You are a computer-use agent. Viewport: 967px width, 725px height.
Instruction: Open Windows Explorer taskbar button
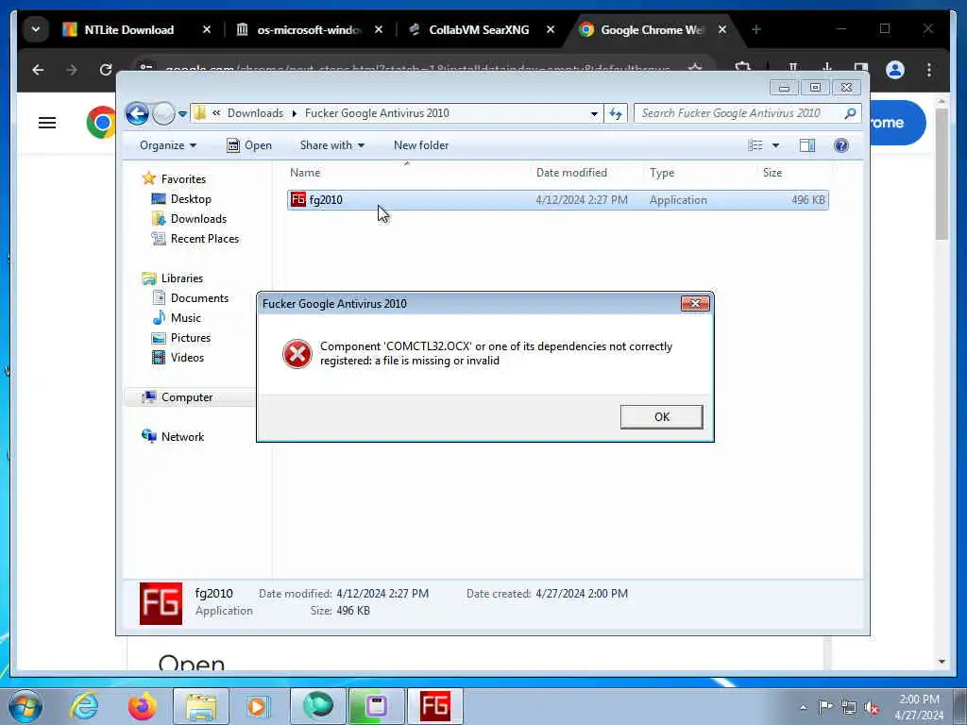200,706
